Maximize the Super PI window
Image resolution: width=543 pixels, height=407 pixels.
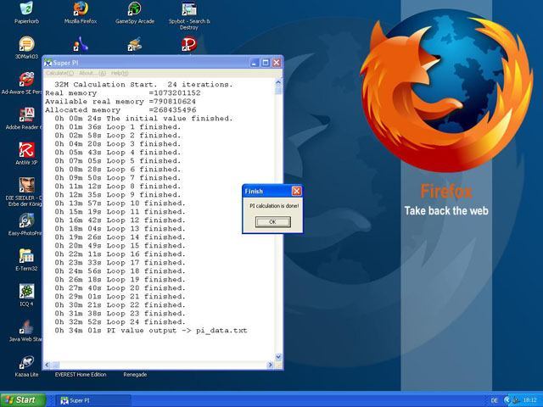(266, 63)
